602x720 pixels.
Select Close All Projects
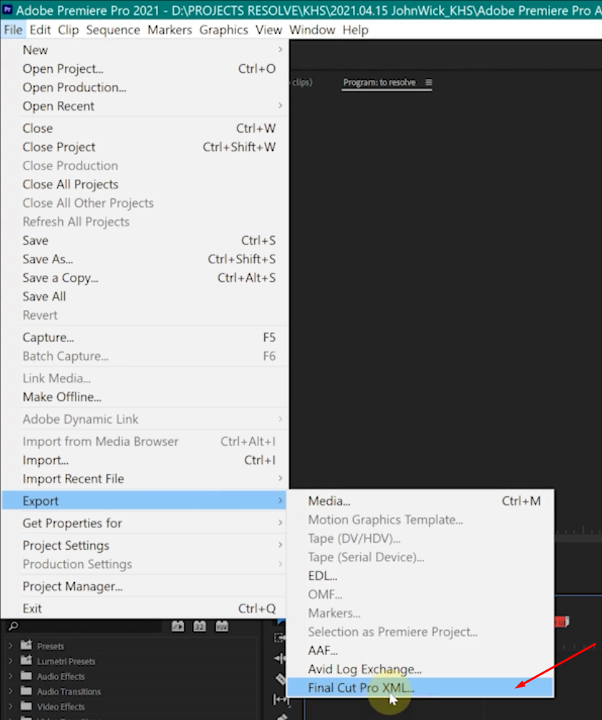(x=144, y=184)
